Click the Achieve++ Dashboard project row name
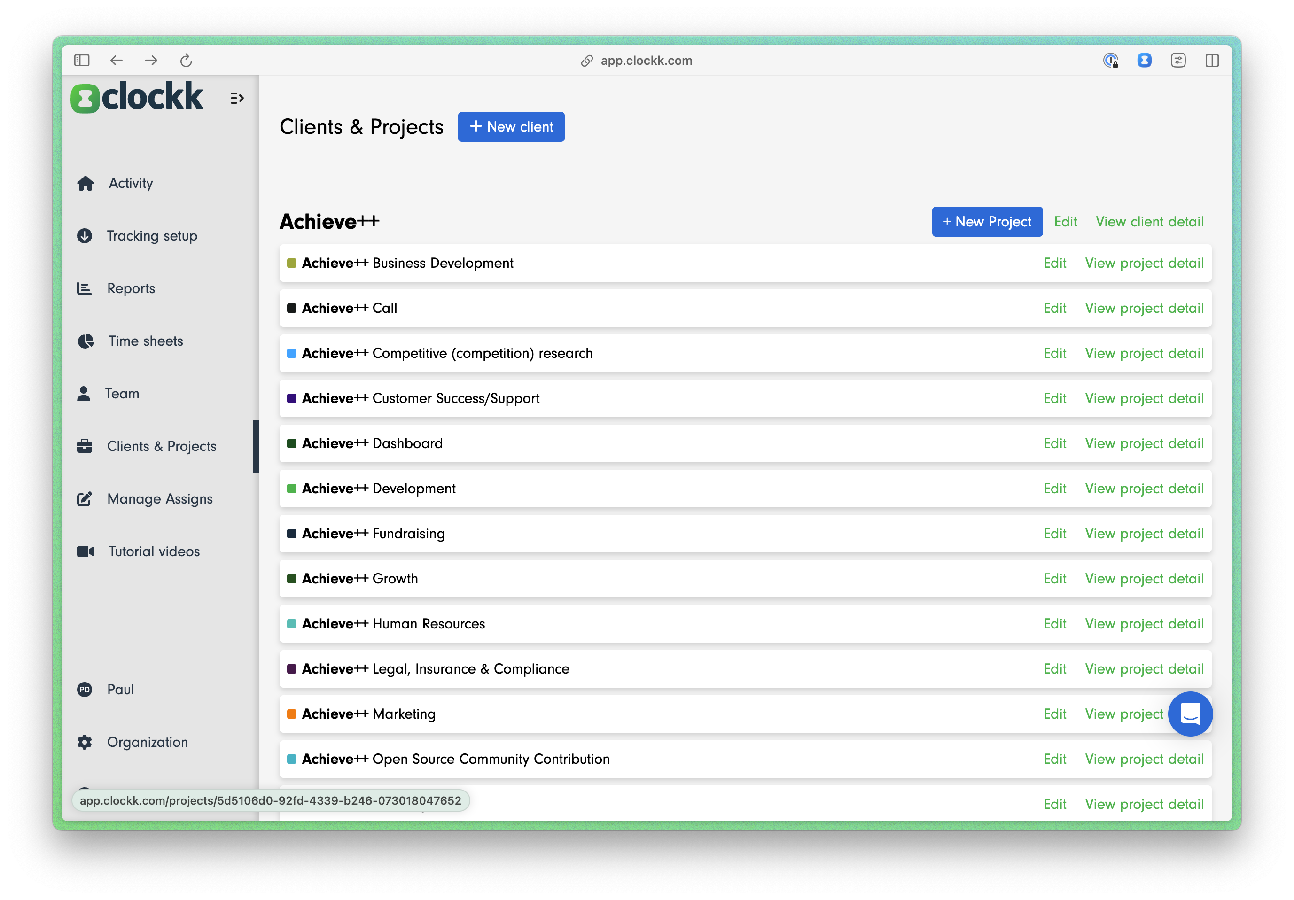The height and width of the screenshot is (900, 1294). 373,443
